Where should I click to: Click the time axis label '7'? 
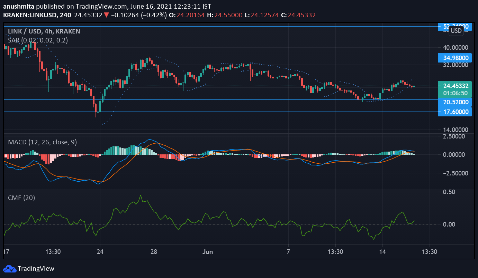click(288, 251)
